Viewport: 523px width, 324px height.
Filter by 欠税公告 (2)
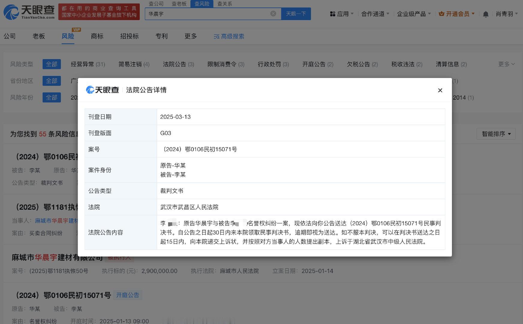[362, 64]
